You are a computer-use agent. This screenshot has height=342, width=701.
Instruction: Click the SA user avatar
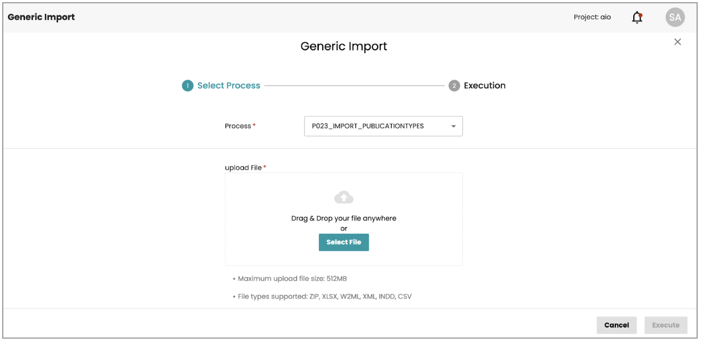[x=675, y=18]
